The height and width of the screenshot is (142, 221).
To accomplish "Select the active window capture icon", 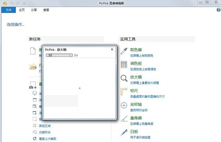I will tap(35, 100).
